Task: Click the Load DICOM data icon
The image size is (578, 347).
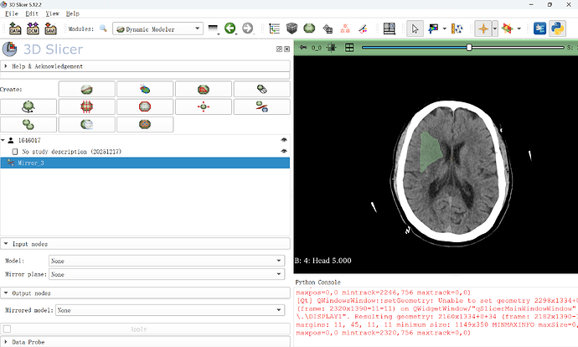Action: (33, 28)
